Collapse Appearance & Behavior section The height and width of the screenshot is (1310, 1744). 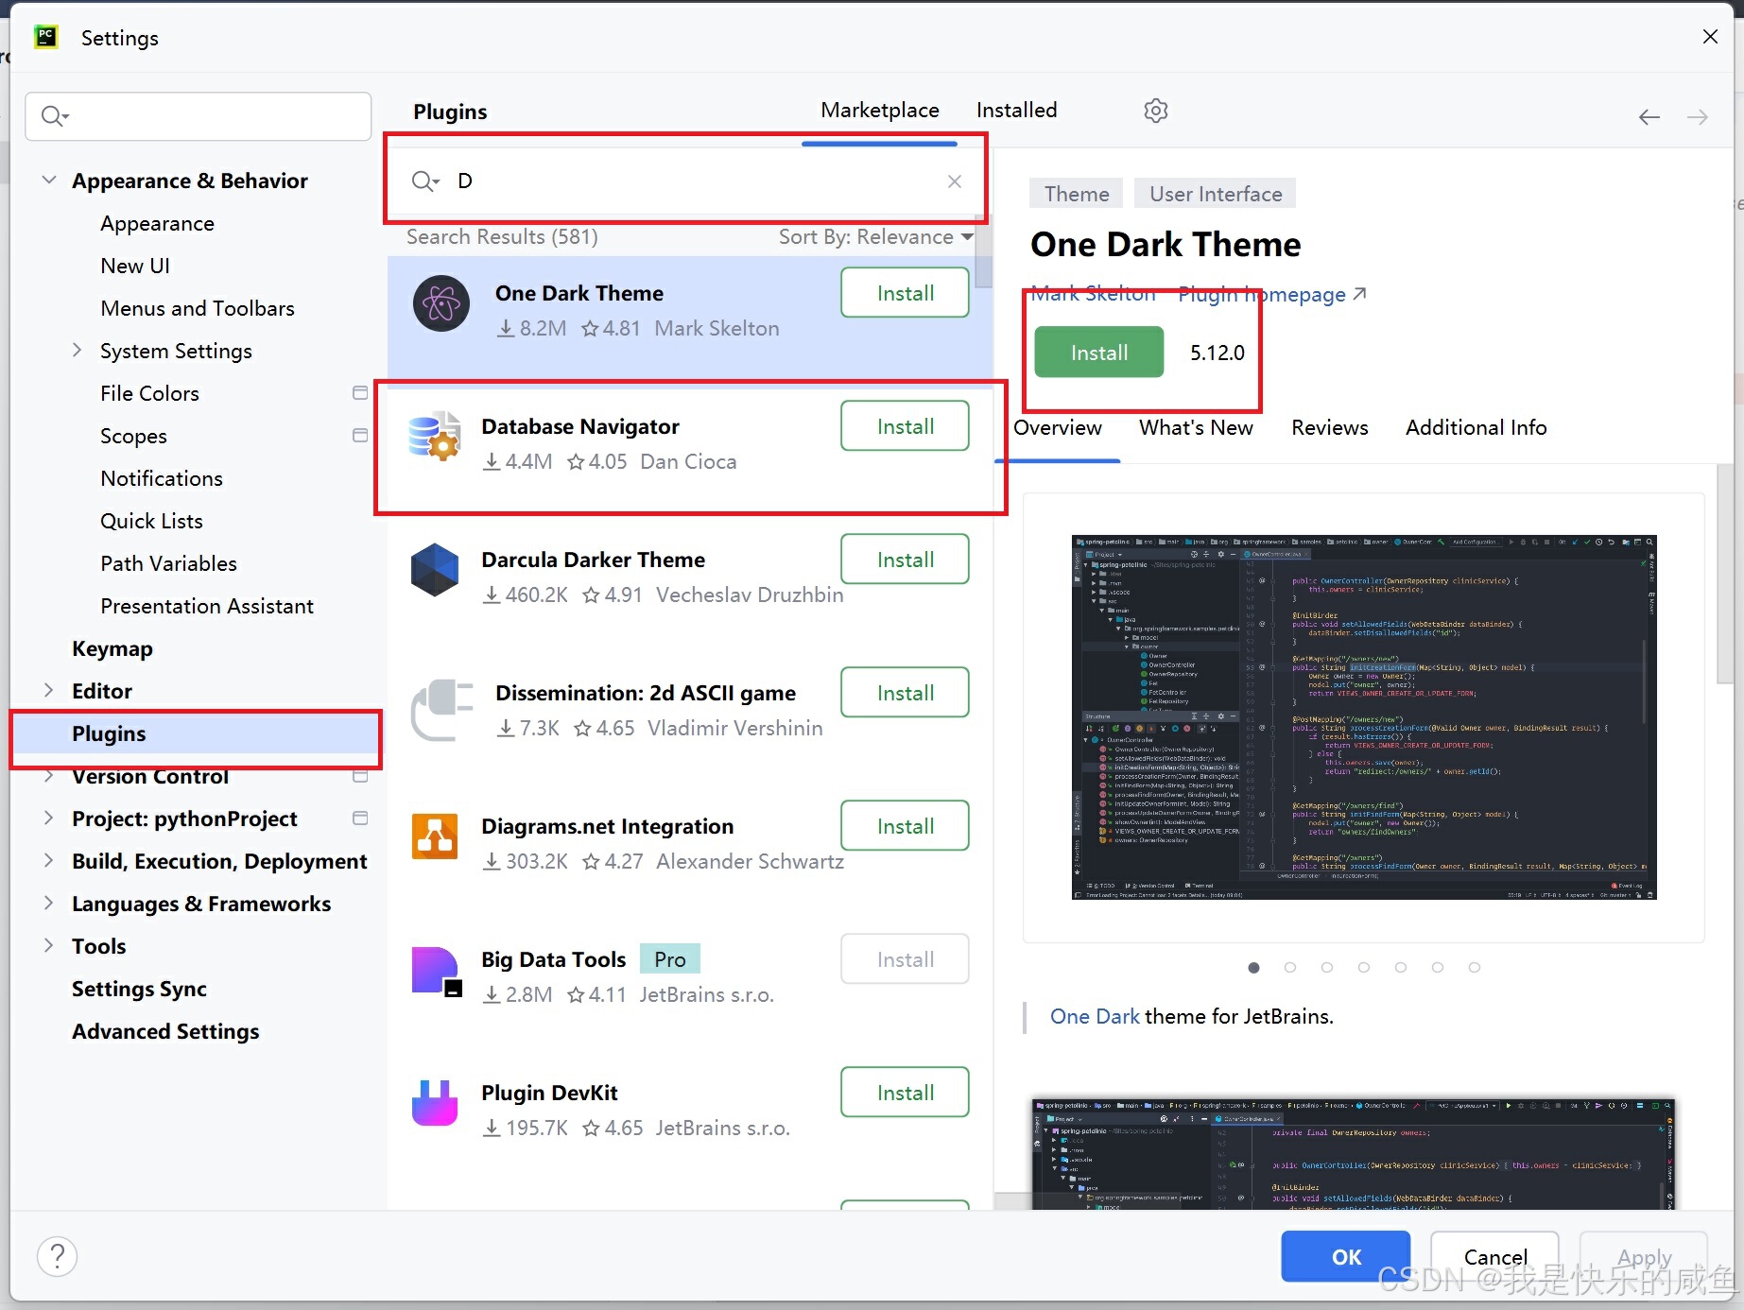point(49,180)
